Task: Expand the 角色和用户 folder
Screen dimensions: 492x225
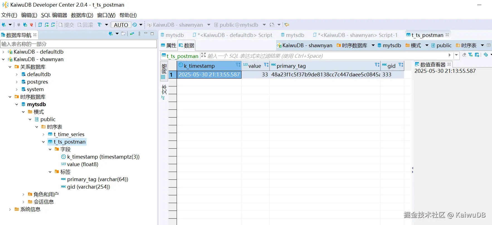Action: 23,194
